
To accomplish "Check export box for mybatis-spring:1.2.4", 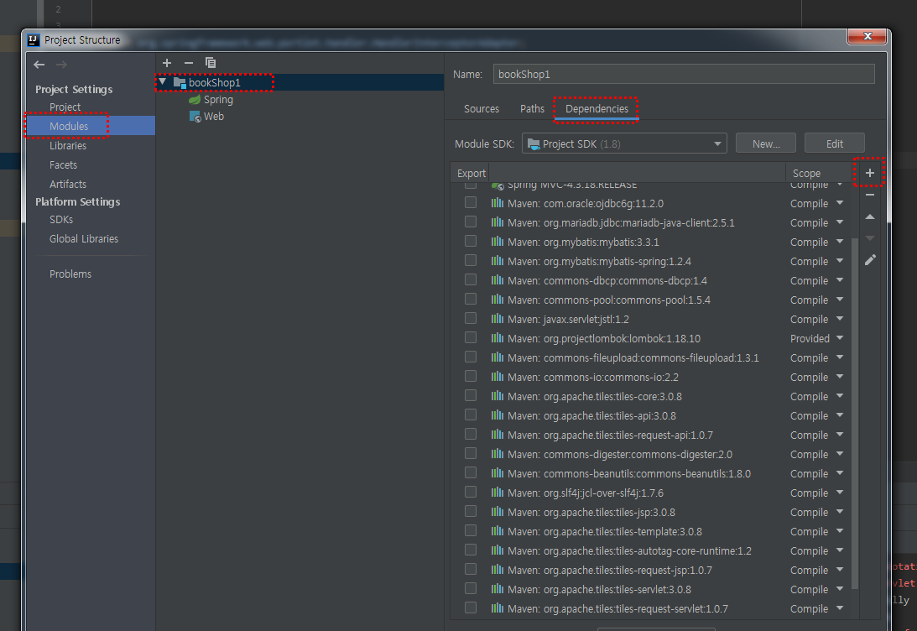I will coord(470,260).
